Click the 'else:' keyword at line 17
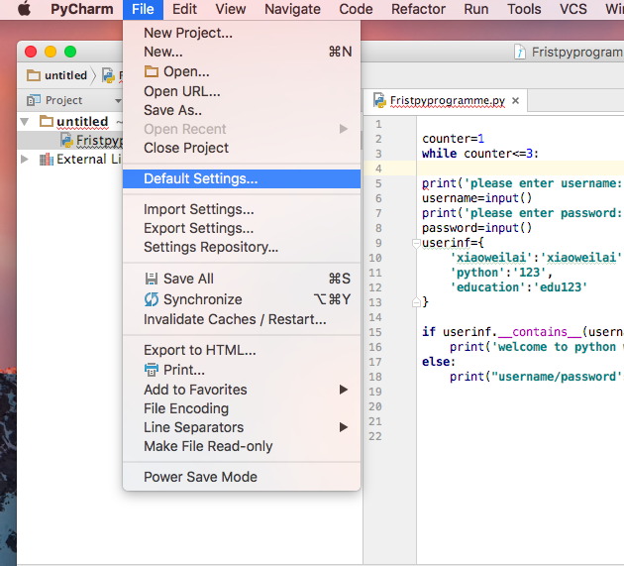 [439, 362]
